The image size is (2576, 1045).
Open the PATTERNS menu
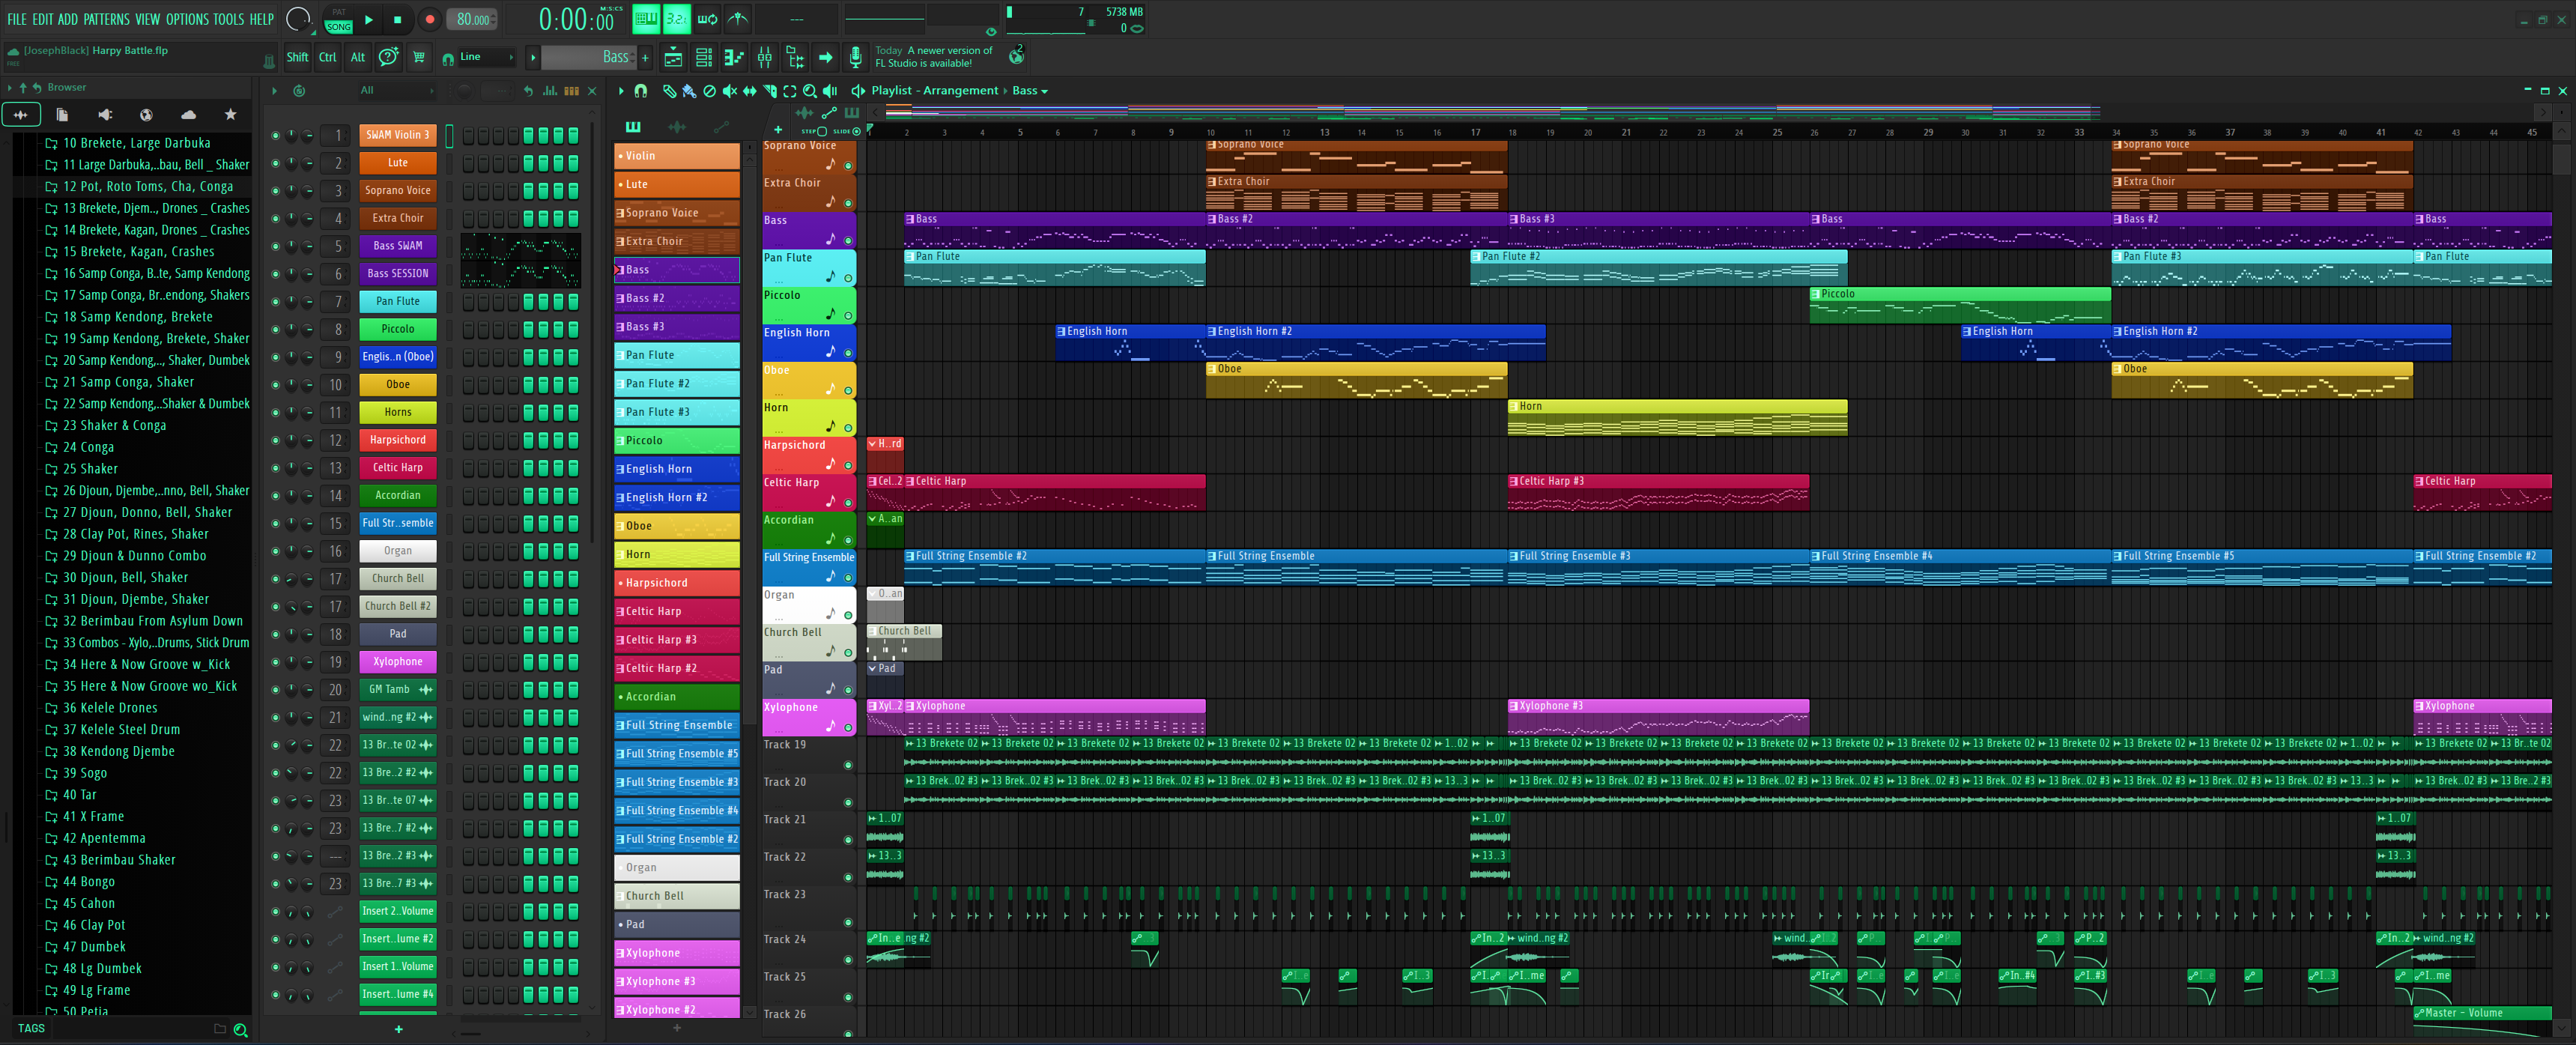[106, 19]
